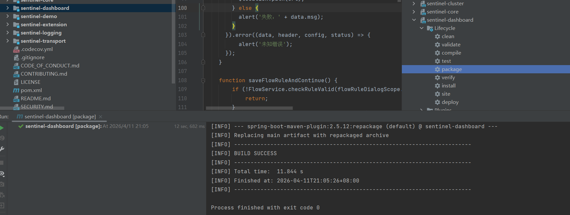This screenshot has width=570, height=215.
Task: Click the pom.xml Maven file icon
Action: 16,90
